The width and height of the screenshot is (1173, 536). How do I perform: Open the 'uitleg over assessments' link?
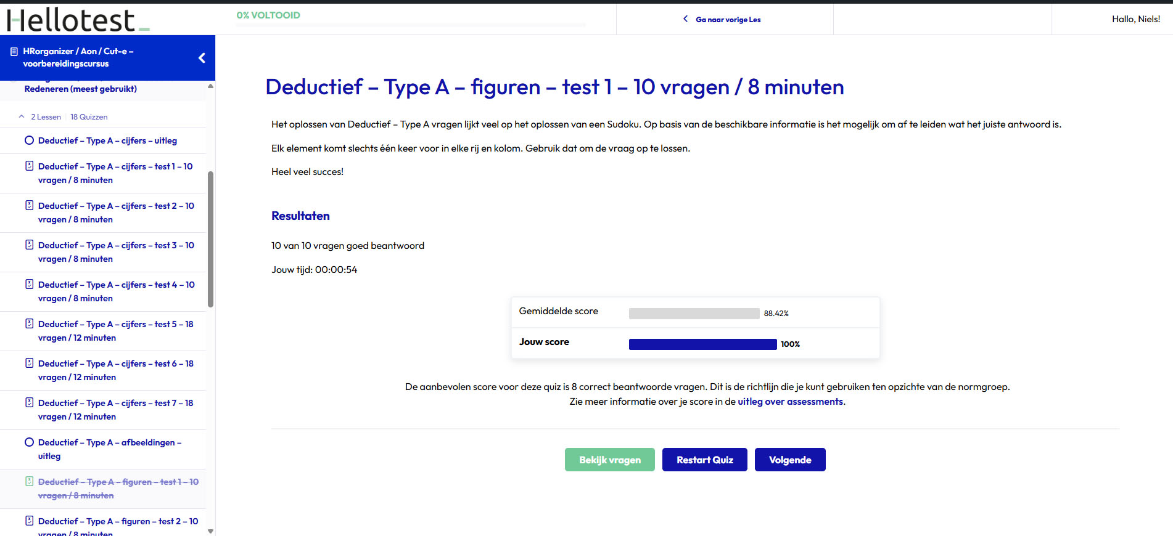pyautogui.click(x=790, y=402)
